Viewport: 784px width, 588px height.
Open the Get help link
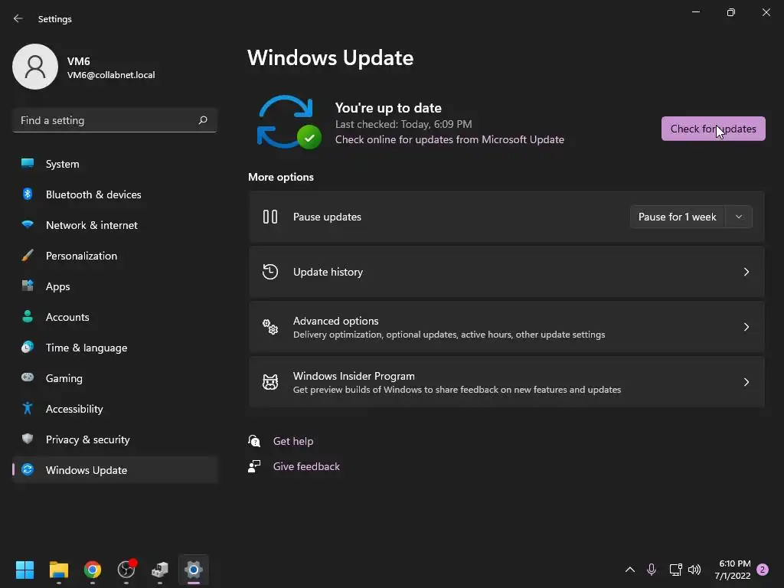coord(293,441)
